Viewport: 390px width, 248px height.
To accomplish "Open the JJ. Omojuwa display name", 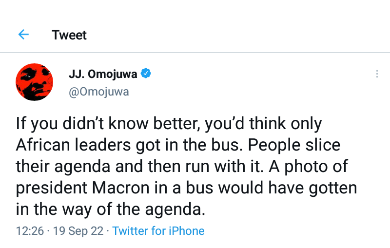I will [103, 75].
